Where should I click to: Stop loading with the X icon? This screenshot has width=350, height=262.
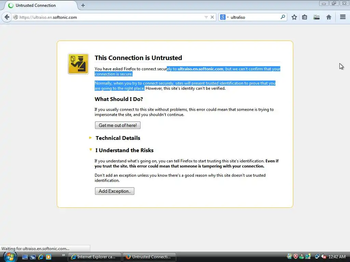click(212, 17)
